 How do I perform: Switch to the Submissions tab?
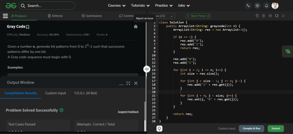click(x=92, y=16)
